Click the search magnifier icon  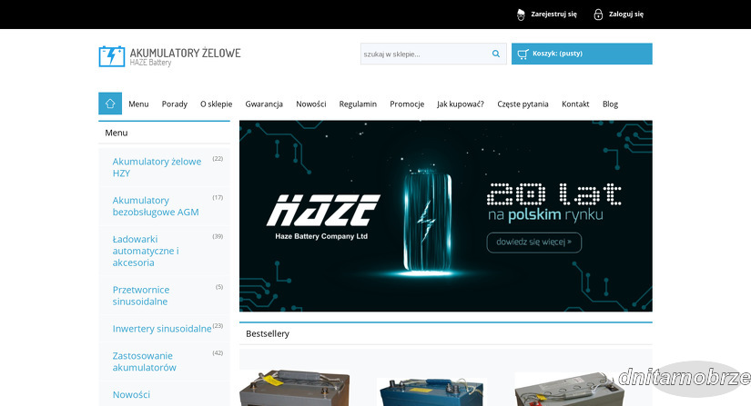496,54
